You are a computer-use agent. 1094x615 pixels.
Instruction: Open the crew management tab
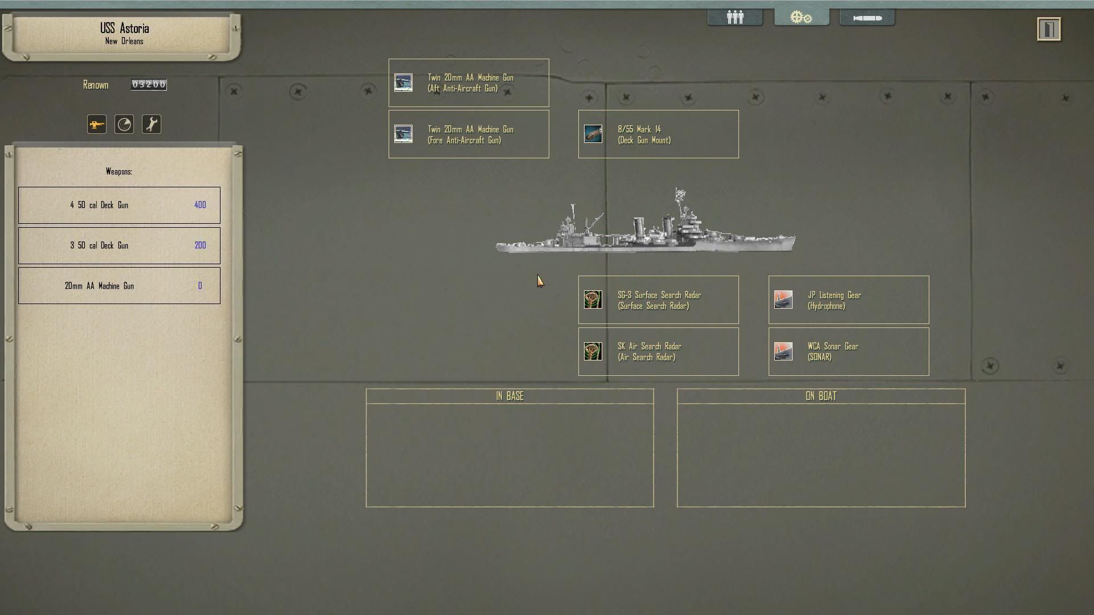(x=735, y=17)
